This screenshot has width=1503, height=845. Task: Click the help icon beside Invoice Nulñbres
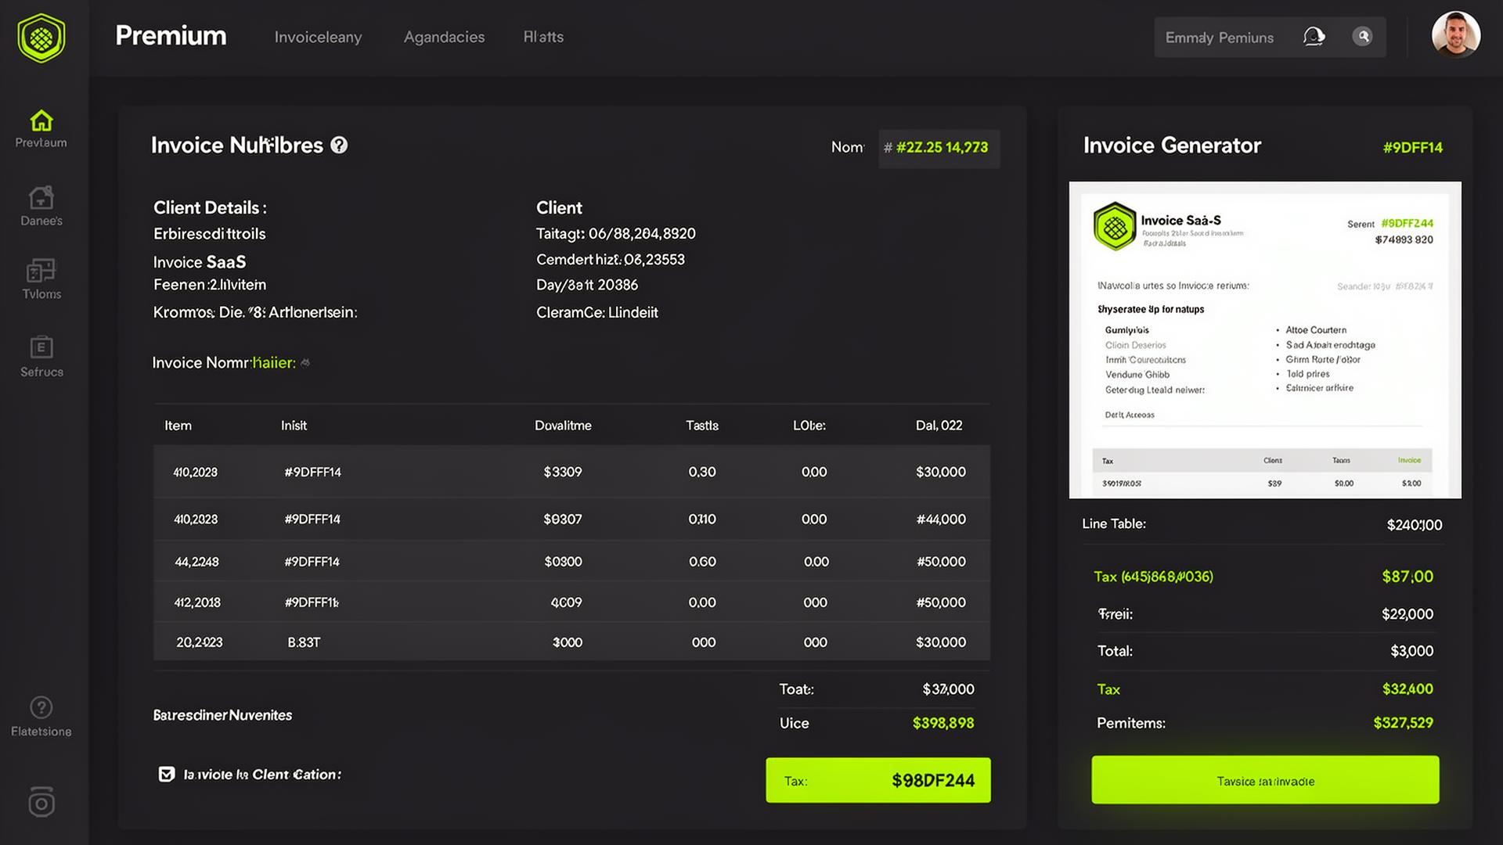[339, 145]
